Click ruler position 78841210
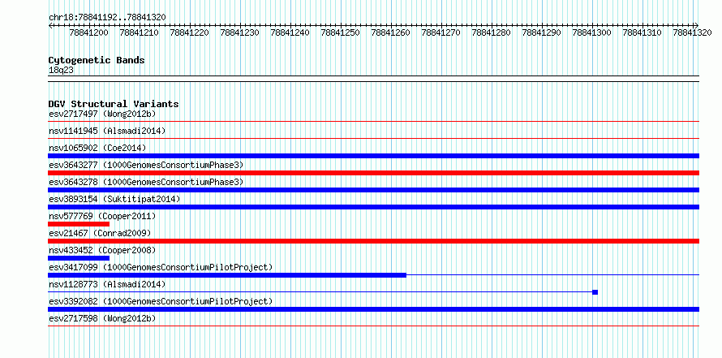722x358 pixels. [x=139, y=32]
